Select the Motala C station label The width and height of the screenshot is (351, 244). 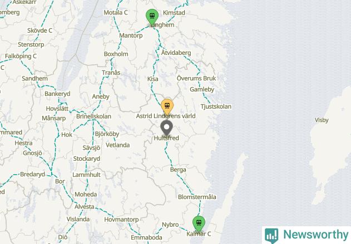(116, 13)
